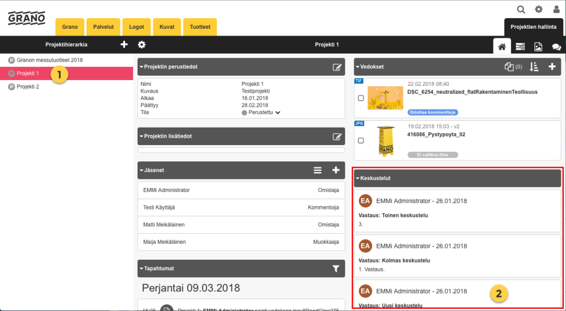
Task: Click the Perjantai 09.03.2018 date heading
Action: pyautogui.click(x=191, y=288)
